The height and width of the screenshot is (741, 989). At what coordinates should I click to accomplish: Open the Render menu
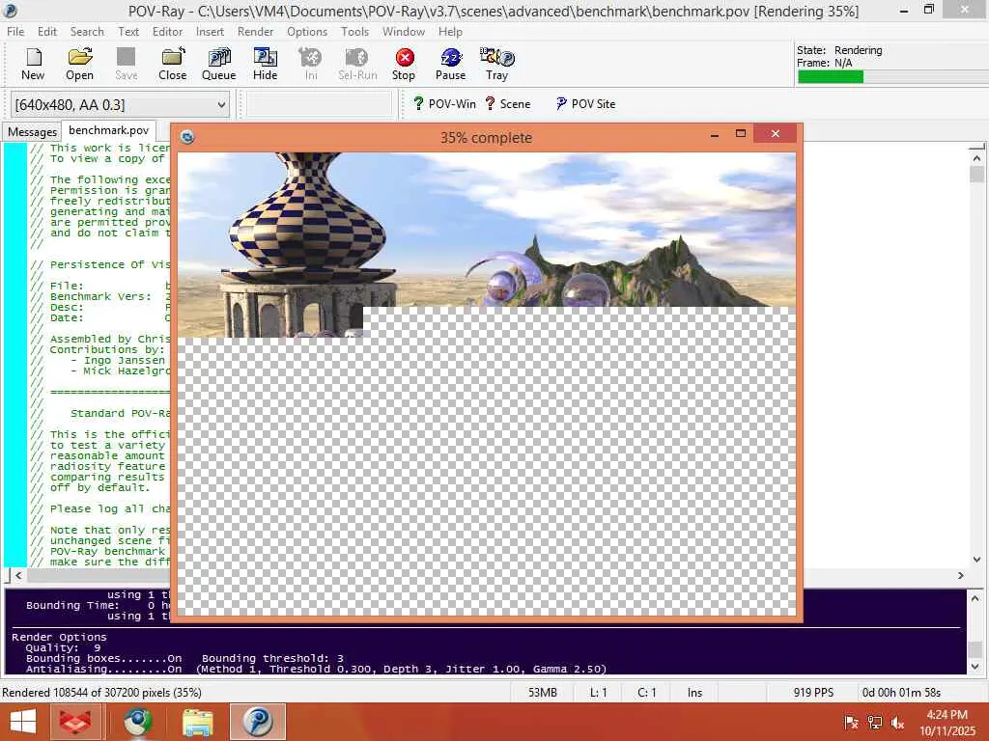[255, 32]
